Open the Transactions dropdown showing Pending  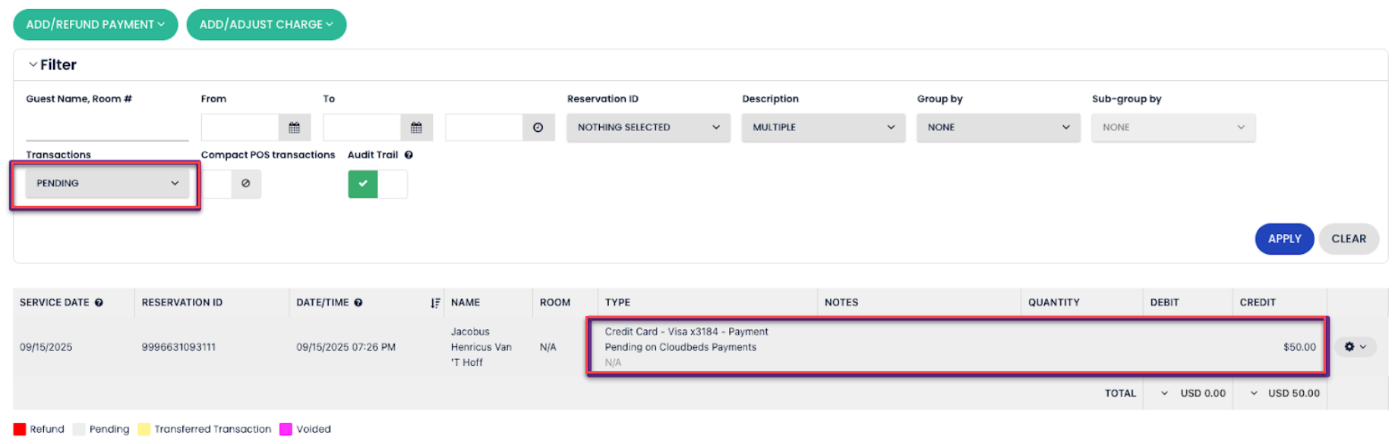pos(107,183)
